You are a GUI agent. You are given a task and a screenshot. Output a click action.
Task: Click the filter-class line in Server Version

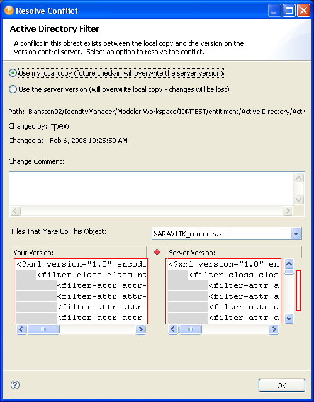point(233,275)
